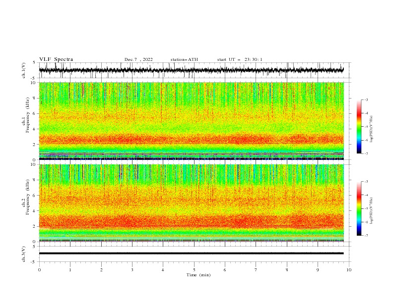Select the date text "Dec. 7 , 2022"
Screen dimensions: 393x303
[x=138, y=59]
